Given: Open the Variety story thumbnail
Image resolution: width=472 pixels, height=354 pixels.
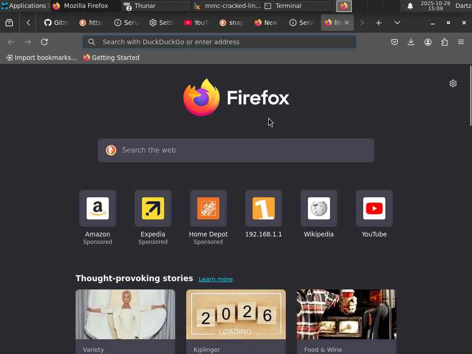Looking at the screenshot, I should click(x=125, y=314).
